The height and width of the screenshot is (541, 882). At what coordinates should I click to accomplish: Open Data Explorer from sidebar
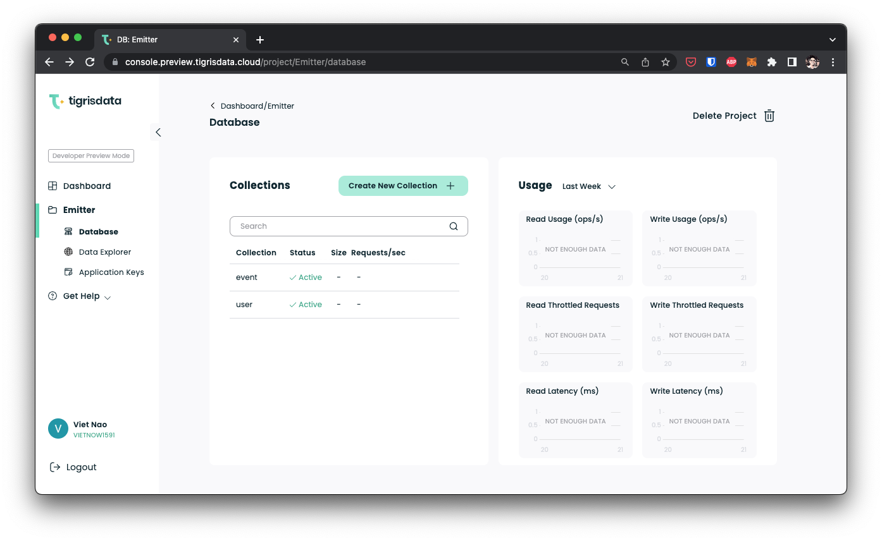click(x=97, y=252)
